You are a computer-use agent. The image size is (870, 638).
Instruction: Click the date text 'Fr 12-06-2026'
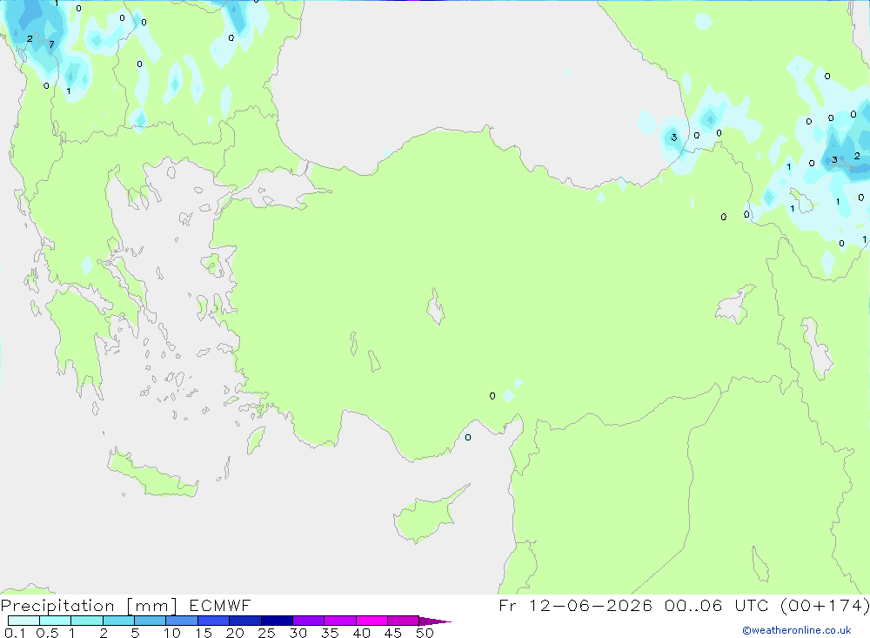pos(575,605)
